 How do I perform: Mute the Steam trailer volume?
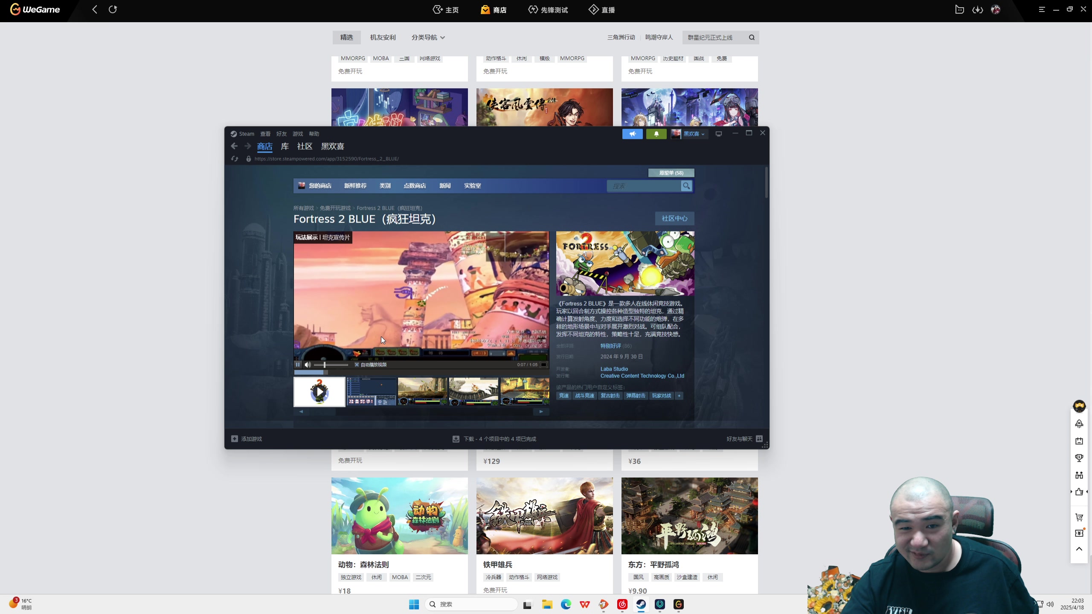pos(308,365)
